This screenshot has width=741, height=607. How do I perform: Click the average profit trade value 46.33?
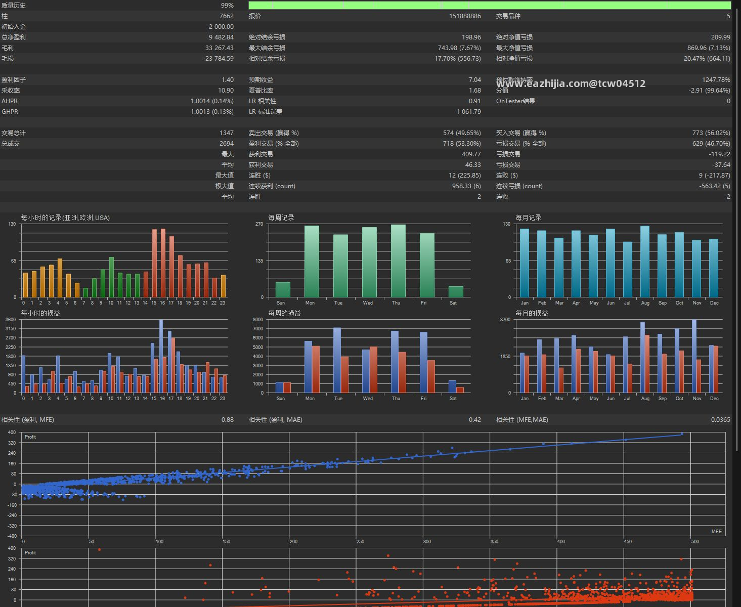tap(473, 165)
